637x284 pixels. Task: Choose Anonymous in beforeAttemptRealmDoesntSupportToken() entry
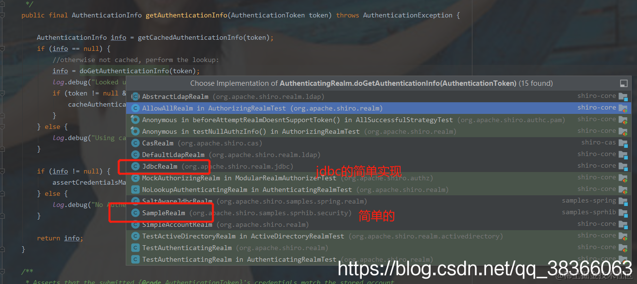(x=379, y=120)
